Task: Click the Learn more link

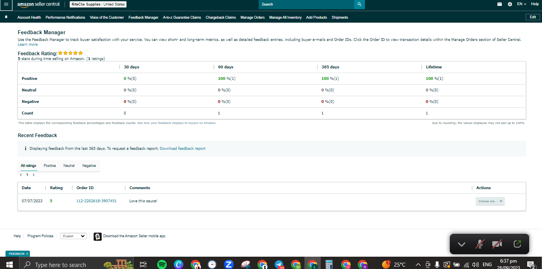Action: 28,45
